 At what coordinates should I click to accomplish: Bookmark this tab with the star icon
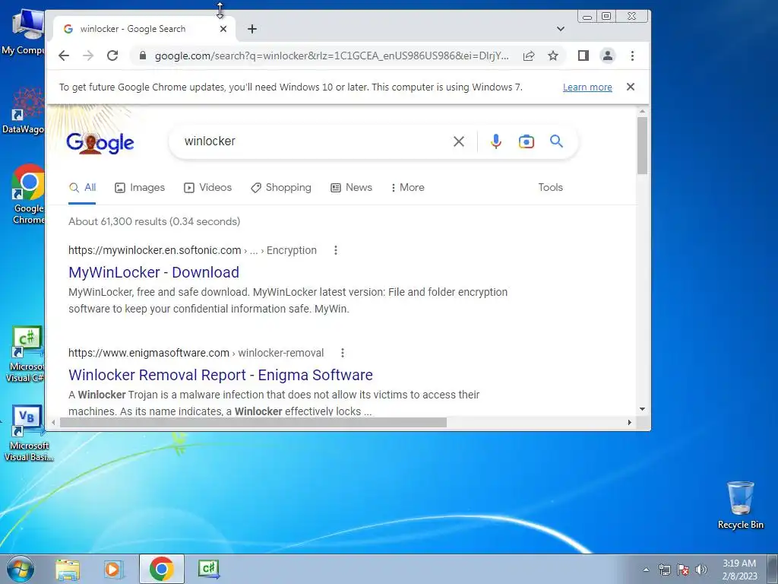click(x=553, y=56)
